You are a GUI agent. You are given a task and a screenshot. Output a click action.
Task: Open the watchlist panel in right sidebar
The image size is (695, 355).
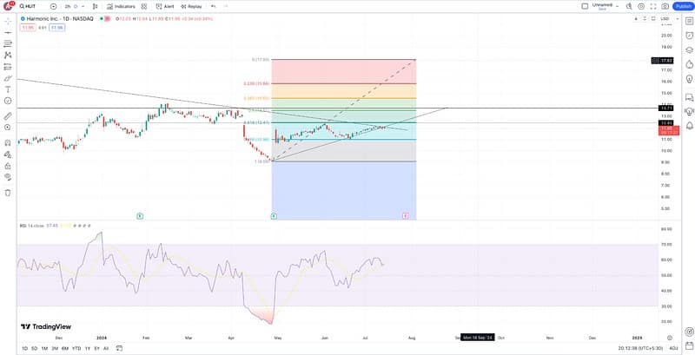[x=689, y=22]
